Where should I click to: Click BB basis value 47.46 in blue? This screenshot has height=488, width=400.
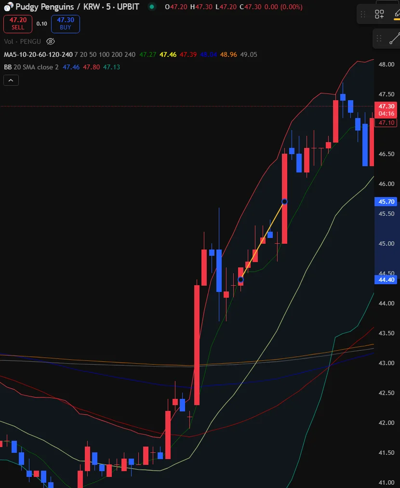click(x=71, y=67)
